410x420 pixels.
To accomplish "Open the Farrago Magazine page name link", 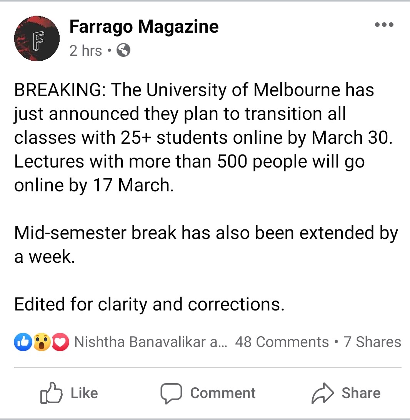I will (x=144, y=27).
